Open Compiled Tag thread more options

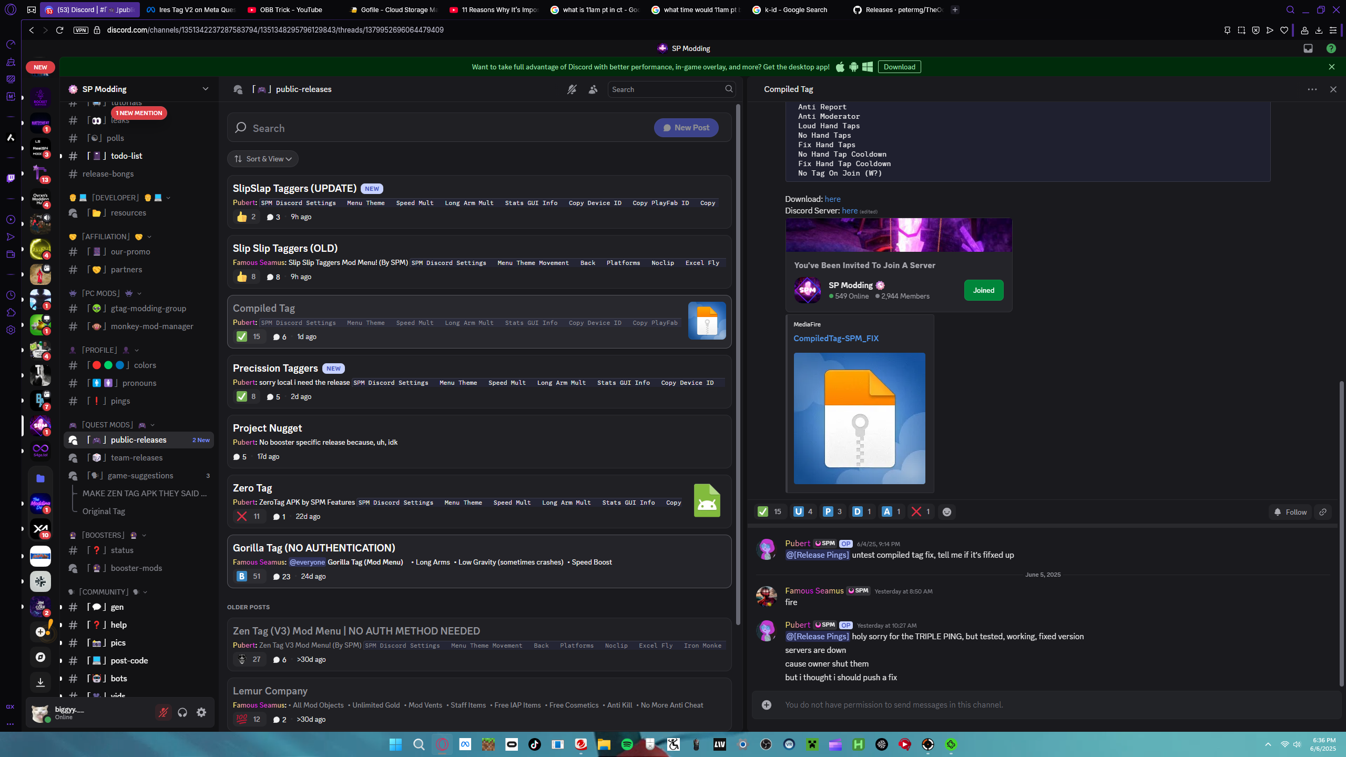(1312, 89)
